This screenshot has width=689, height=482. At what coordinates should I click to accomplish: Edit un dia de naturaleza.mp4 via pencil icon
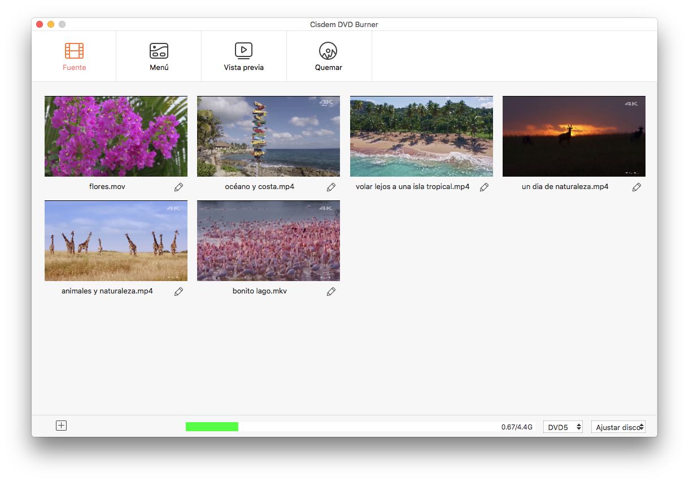tap(636, 187)
